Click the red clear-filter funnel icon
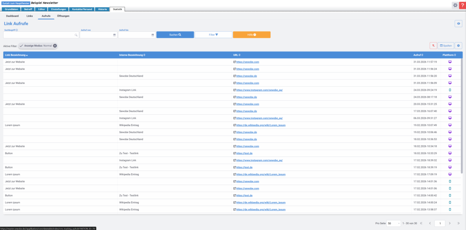The height and width of the screenshot is (230, 466). 433,46
